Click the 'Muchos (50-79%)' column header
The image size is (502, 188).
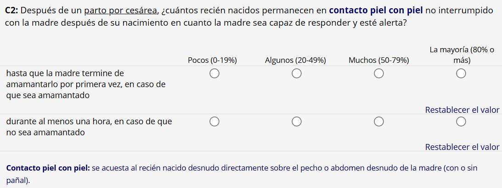click(x=378, y=60)
